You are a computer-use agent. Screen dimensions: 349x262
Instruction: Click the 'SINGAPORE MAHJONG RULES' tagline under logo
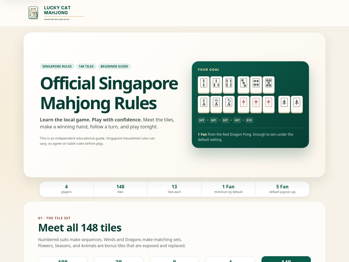click(57, 19)
